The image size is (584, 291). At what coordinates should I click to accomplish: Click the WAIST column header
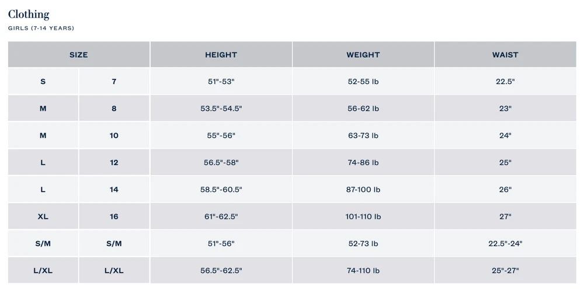(505, 55)
